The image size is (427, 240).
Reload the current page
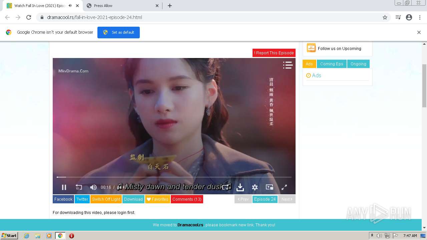pos(29,17)
